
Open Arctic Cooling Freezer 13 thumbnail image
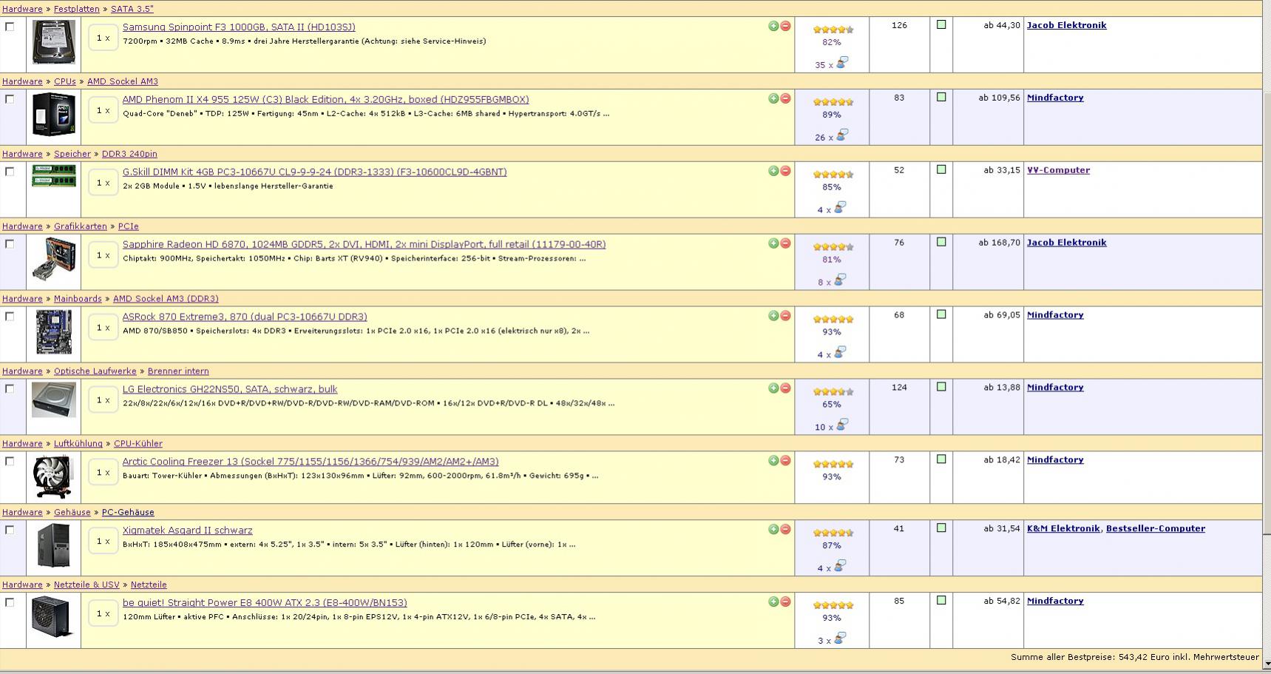point(54,476)
